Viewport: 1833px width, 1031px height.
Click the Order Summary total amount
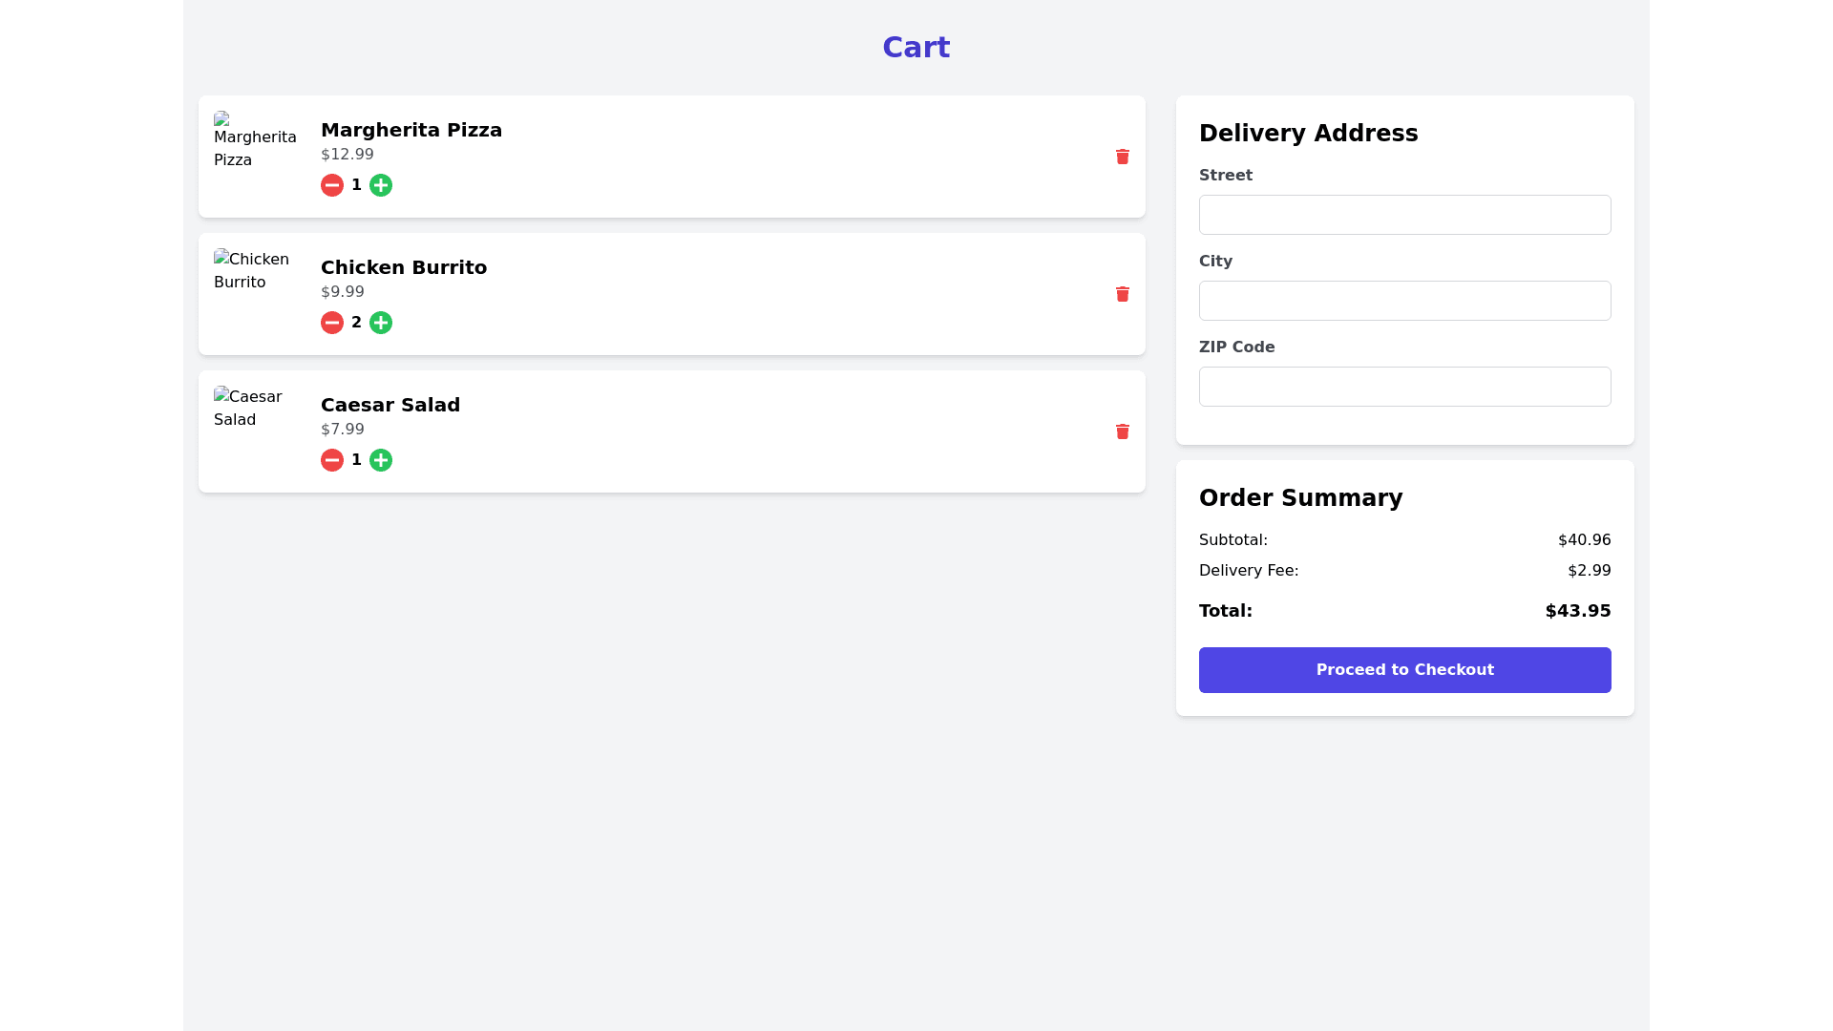point(1577,610)
